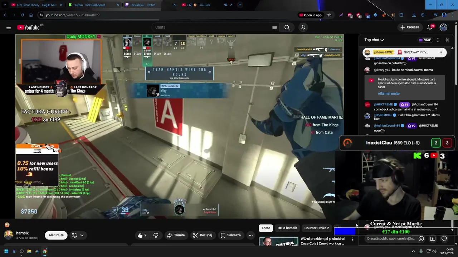Follow the Află mai multe link
The image size is (458, 257).
point(389,94)
